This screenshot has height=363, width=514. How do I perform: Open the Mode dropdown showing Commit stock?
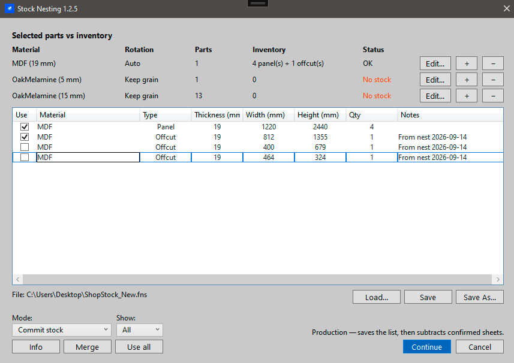62,330
